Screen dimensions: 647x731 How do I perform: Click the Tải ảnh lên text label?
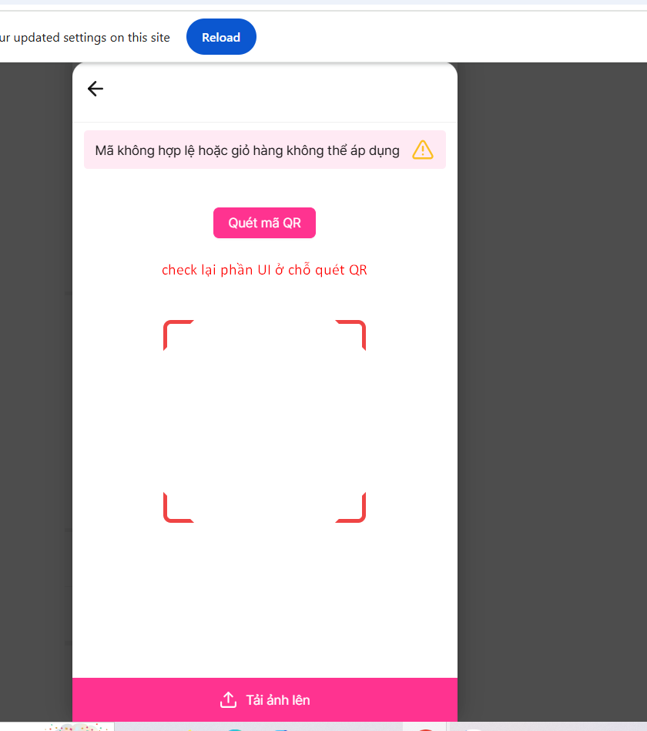point(278,700)
